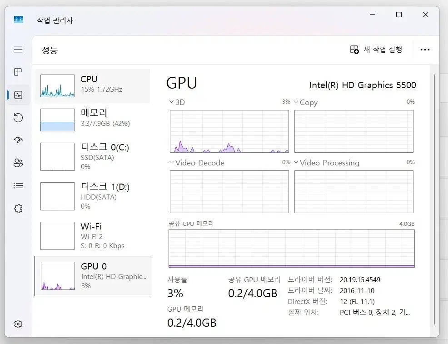This screenshot has height=344, width=448.
Task: Click the S: 0 R: 0 Kbps reading
Action: [103, 246]
